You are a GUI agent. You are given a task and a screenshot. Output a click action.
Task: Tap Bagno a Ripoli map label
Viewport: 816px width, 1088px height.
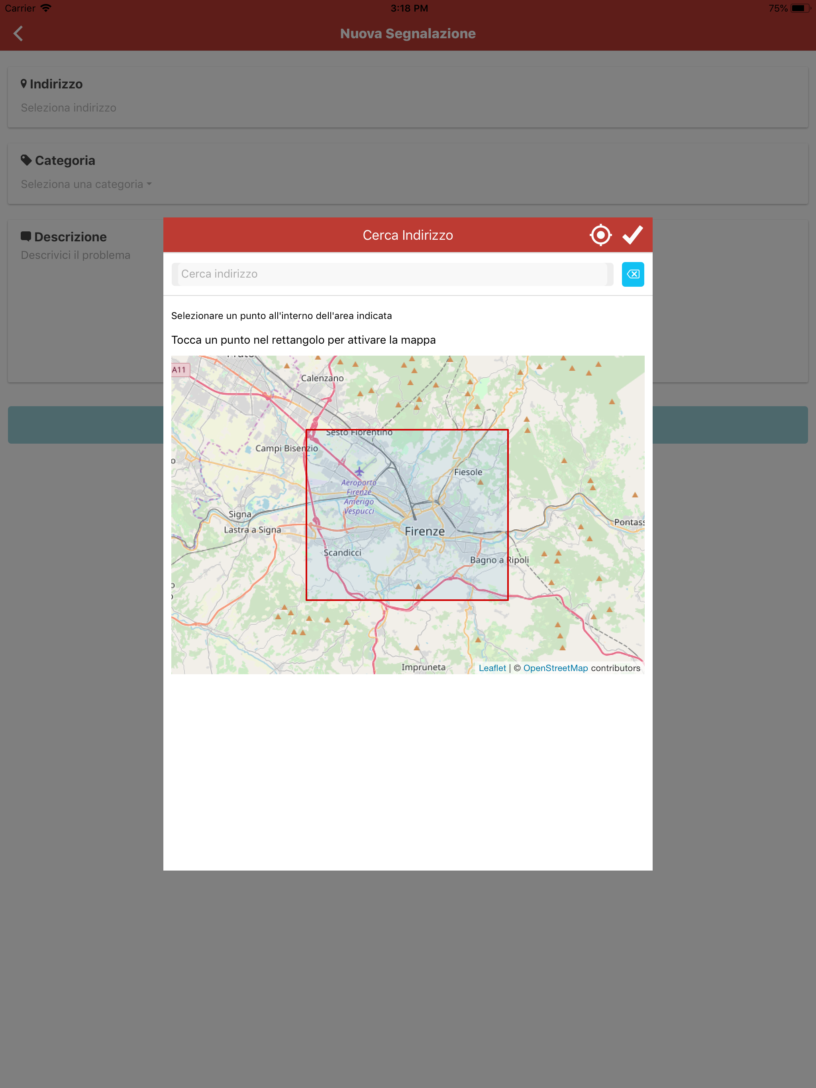499,560
